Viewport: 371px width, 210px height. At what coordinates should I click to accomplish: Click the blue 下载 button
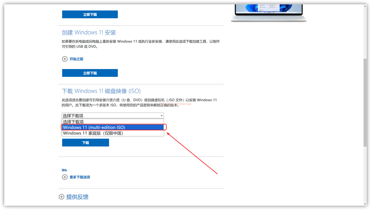pos(86,143)
